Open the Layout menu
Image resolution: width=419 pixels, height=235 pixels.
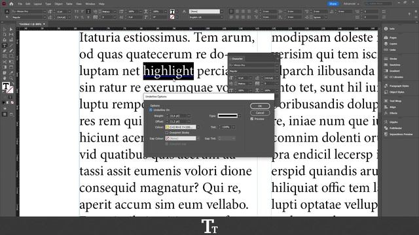point(38,4)
